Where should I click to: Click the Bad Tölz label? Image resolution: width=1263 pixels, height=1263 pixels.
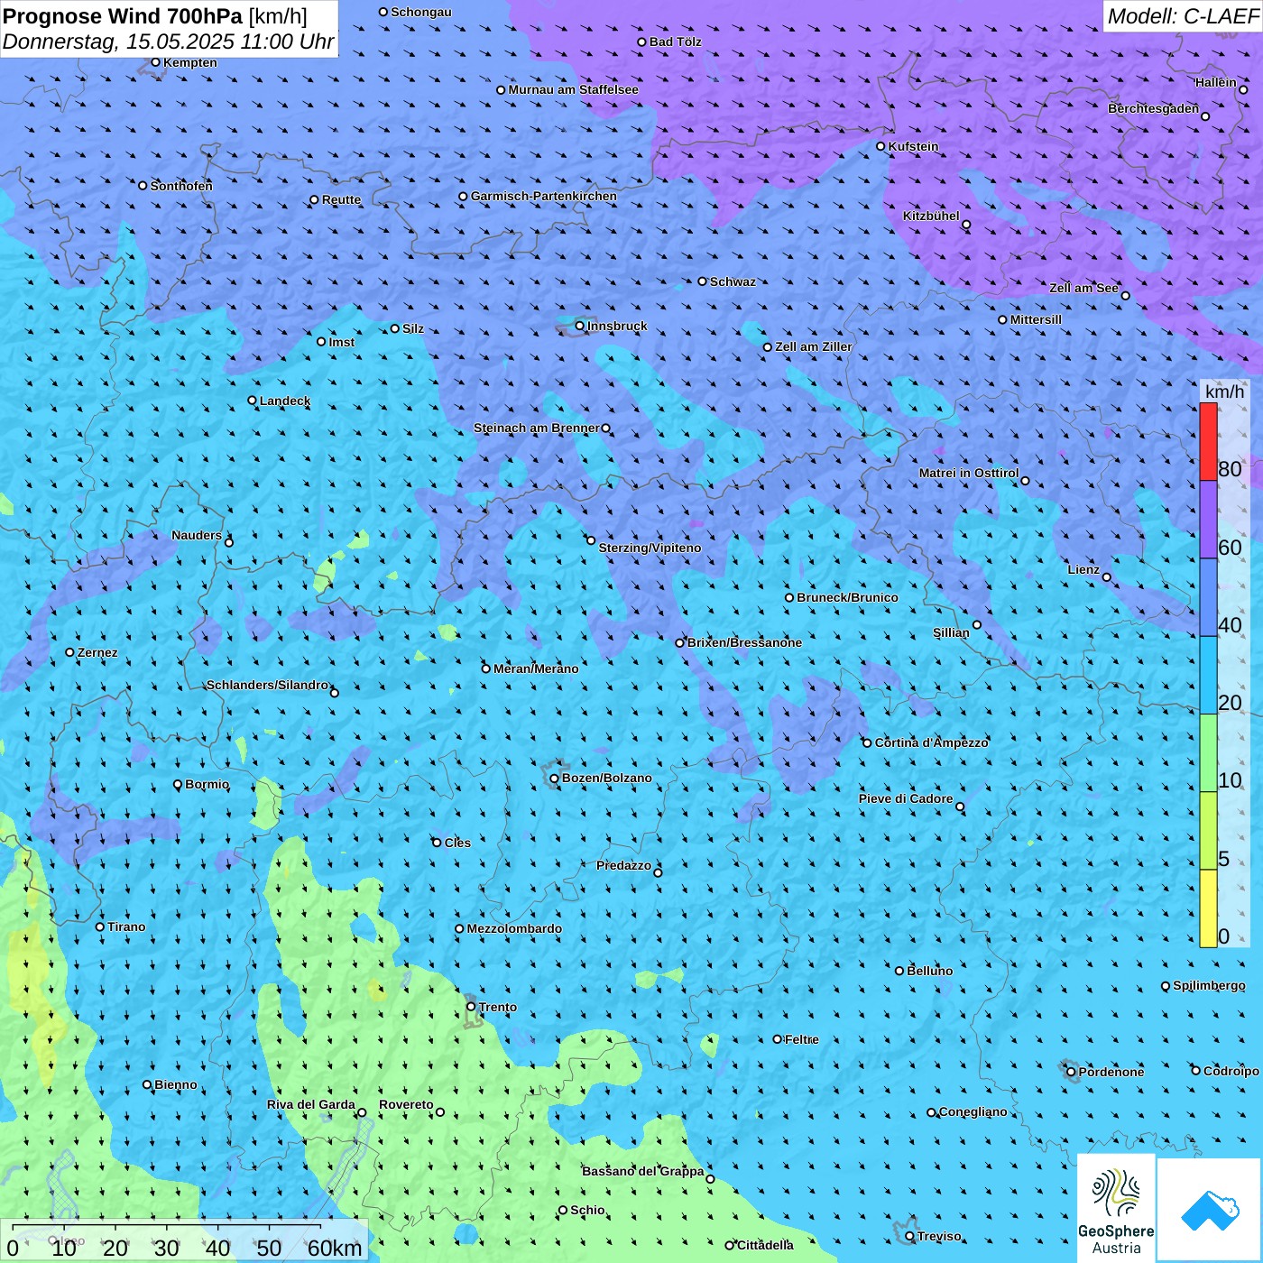point(675,41)
